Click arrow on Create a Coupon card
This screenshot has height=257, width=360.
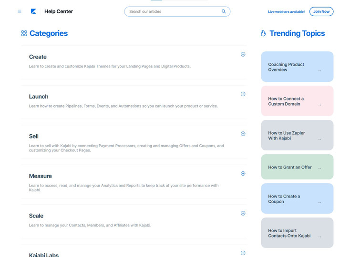tap(319, 203)
